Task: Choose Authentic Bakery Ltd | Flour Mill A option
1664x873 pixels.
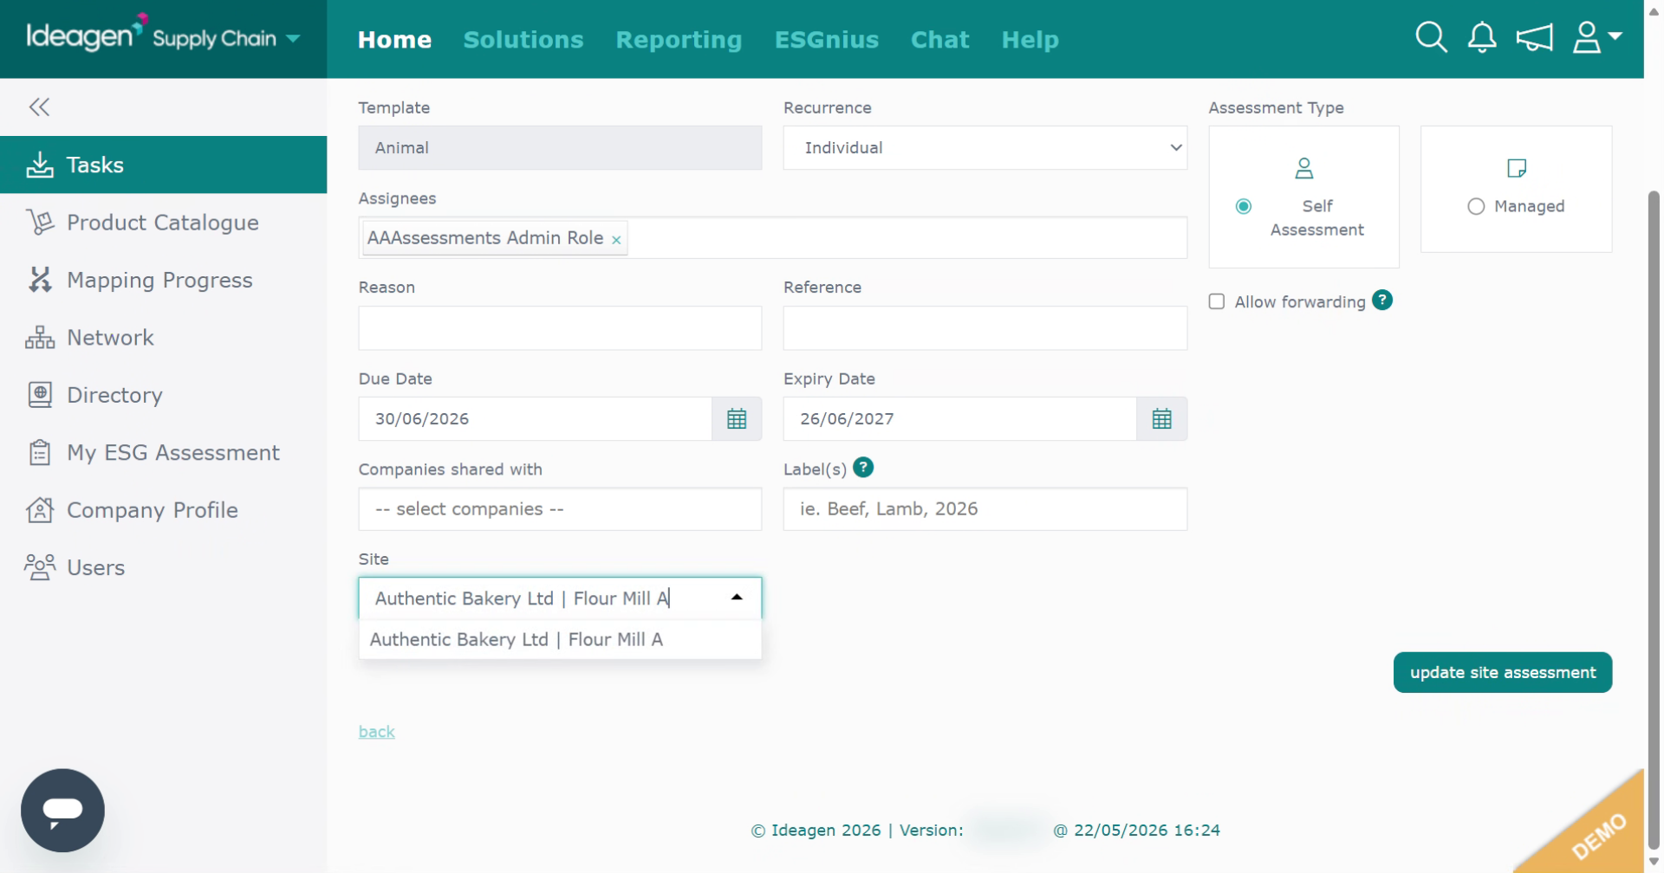Action: [560, 639]
